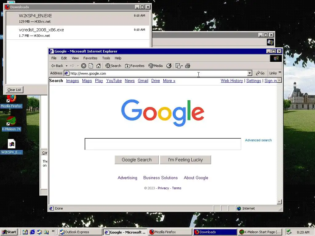The height and width of the screenshot is (236, 315).
Task: Open the Edit menu in Internet Explorer
Action: tap(64, 58)
